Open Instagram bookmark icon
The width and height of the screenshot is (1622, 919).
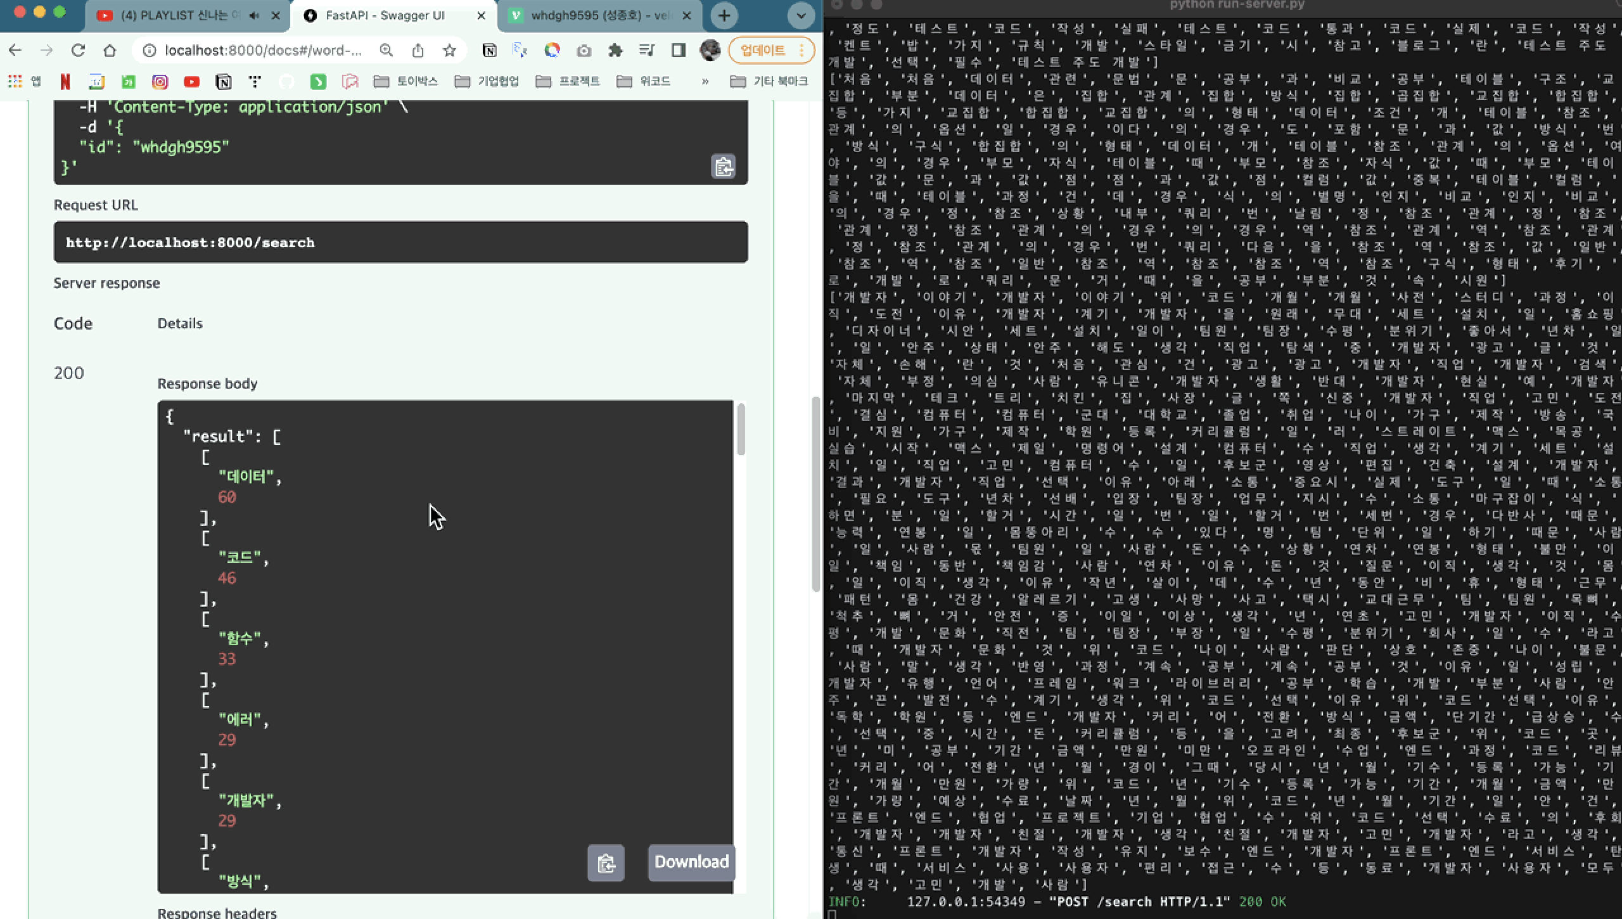[160, 81]
